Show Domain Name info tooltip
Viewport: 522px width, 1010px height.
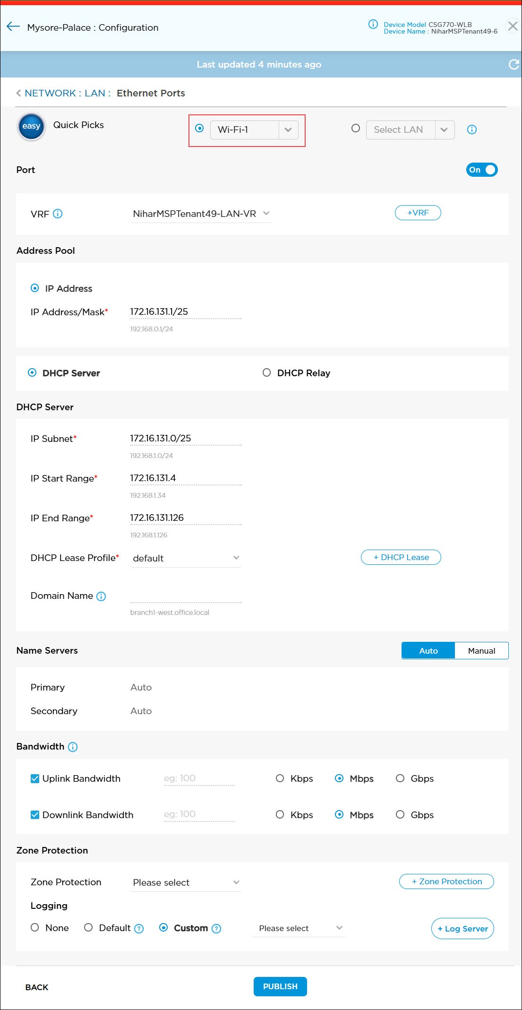pos(101,596)
